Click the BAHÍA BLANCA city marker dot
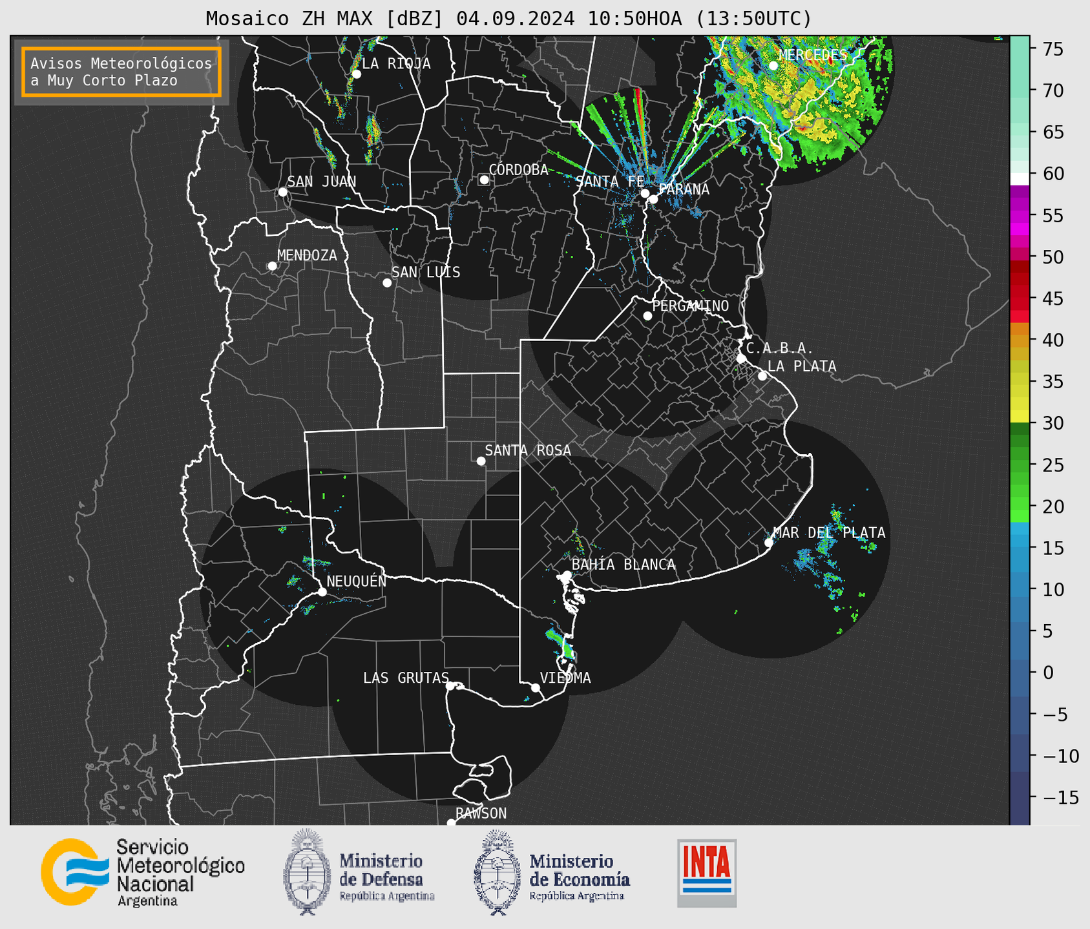This screenshot has width=1090, height=929. tap(567, 575)
